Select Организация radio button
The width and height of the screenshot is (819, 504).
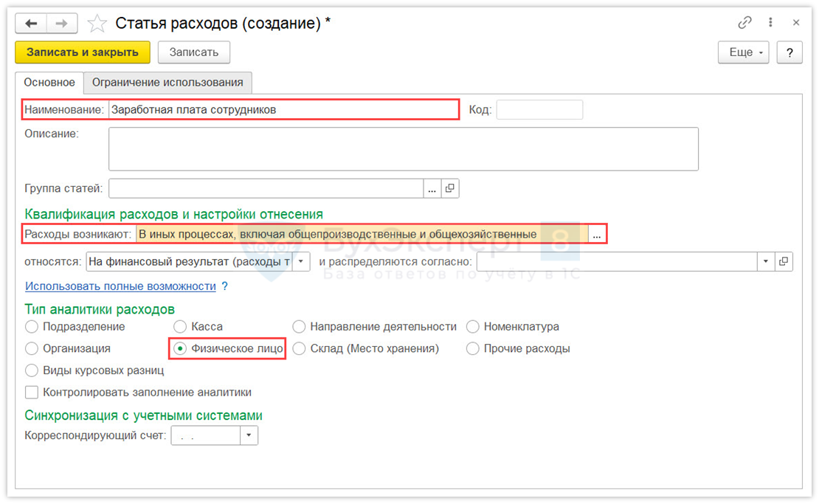click(x=32, y=349)
